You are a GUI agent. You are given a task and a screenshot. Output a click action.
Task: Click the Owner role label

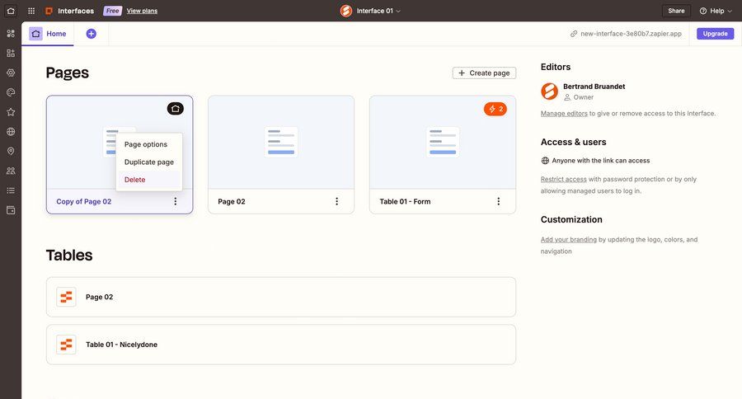point(583,97)
